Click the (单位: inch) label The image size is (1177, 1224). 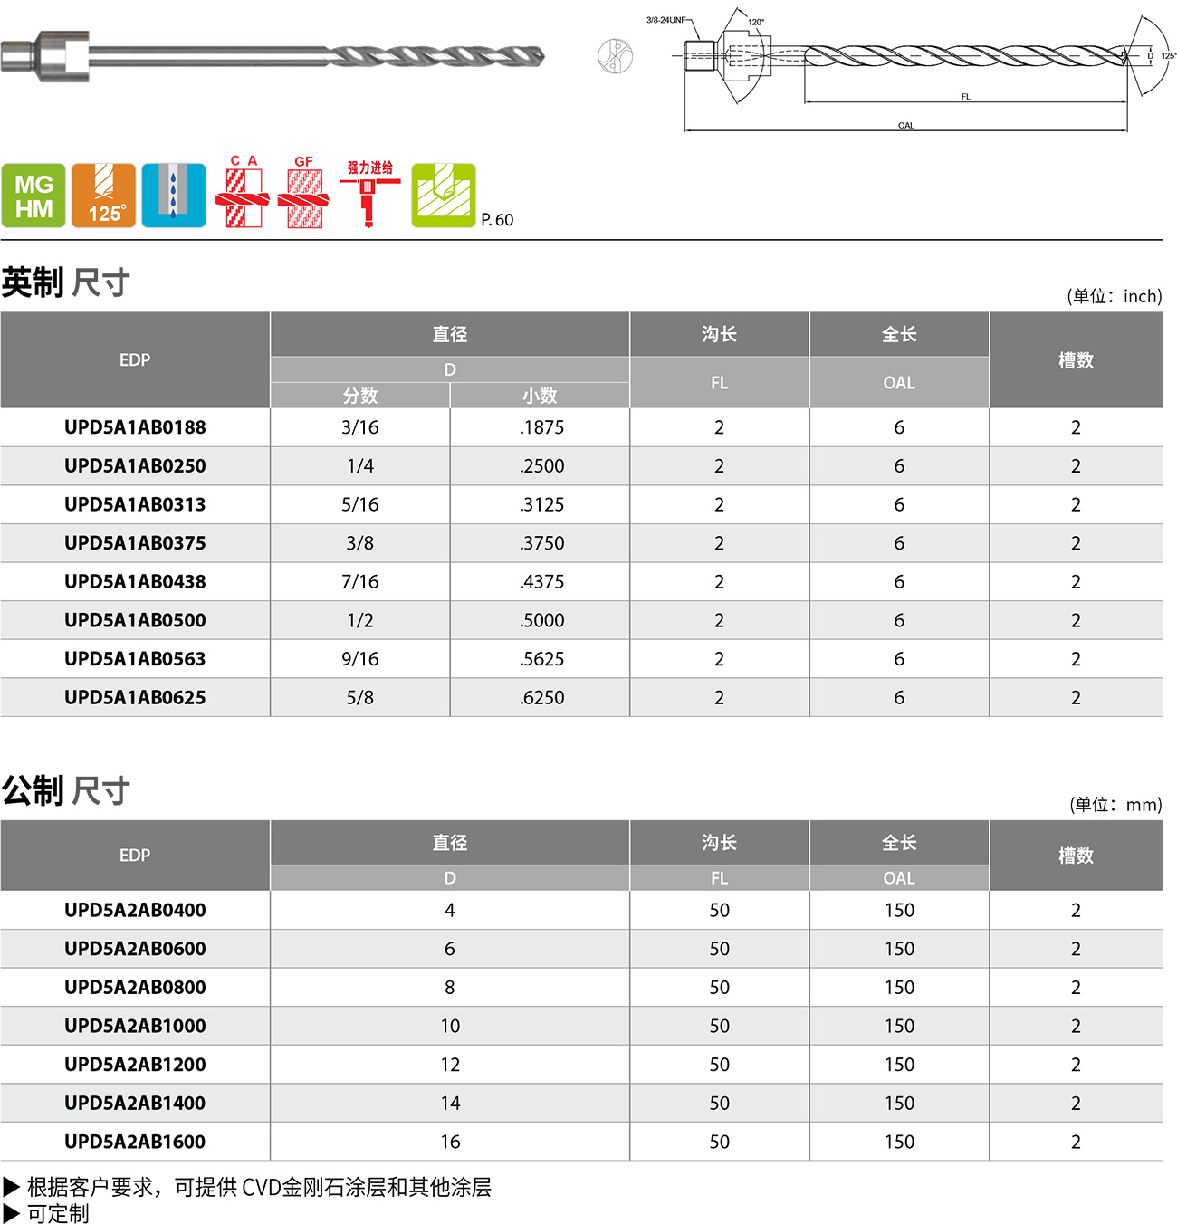pyautogui.click(x=1114, y=296)
